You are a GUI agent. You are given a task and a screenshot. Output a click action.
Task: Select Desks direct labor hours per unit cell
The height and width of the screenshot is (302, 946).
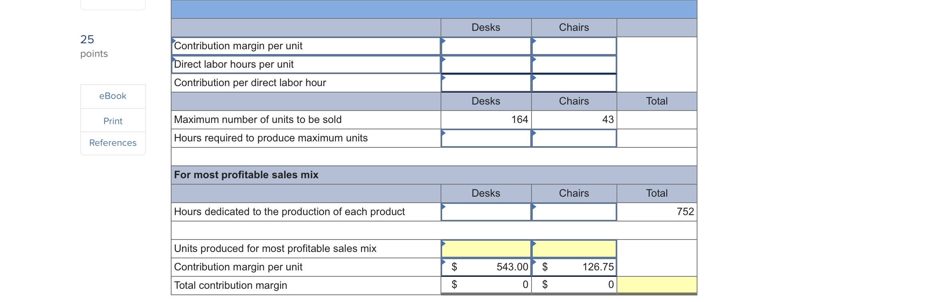(486, 64)
